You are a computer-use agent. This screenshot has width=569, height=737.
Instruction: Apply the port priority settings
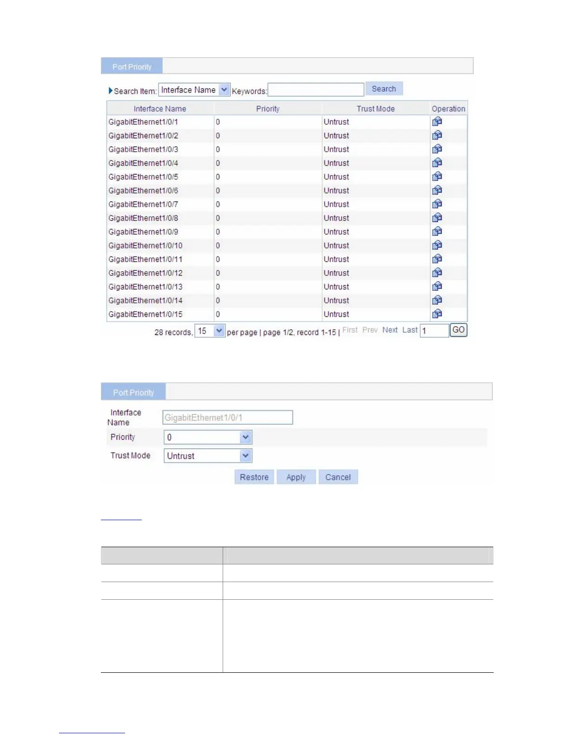click(296, 477)
